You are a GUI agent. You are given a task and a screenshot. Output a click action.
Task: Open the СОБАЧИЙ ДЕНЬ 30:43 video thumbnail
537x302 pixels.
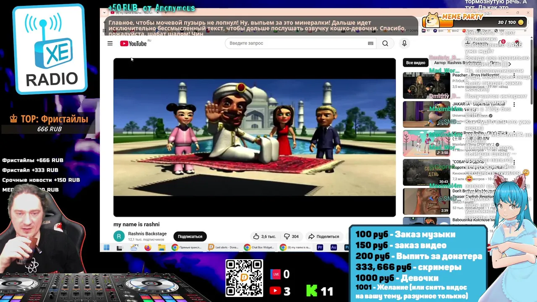tap(426, 172)
